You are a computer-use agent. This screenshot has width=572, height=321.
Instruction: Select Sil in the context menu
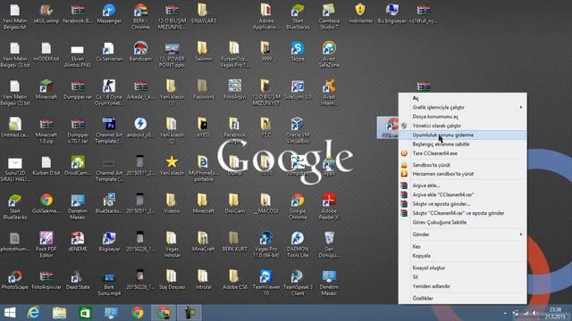point(463,277)
